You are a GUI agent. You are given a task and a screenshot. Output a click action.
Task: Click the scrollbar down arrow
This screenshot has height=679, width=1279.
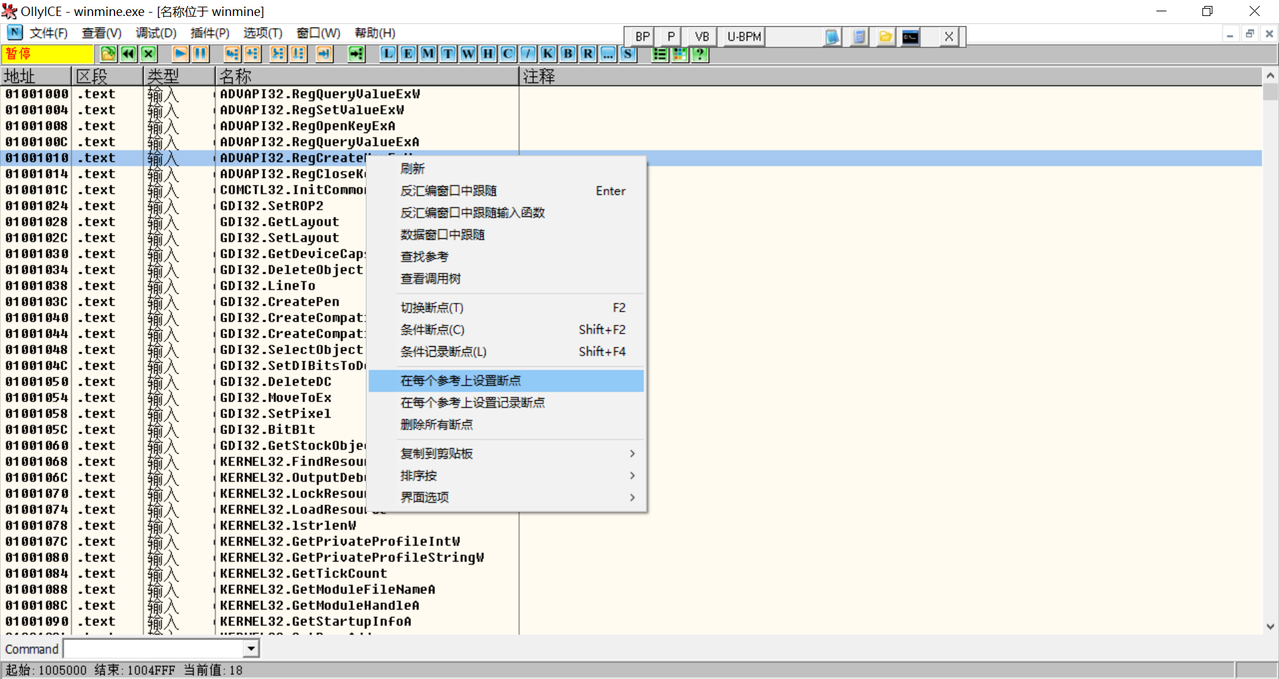point(1270,626)
